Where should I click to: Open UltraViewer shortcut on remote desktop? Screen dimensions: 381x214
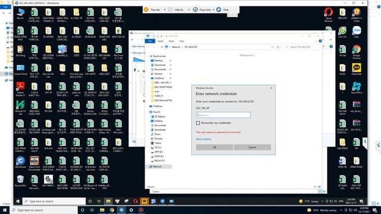click(20, 162)
